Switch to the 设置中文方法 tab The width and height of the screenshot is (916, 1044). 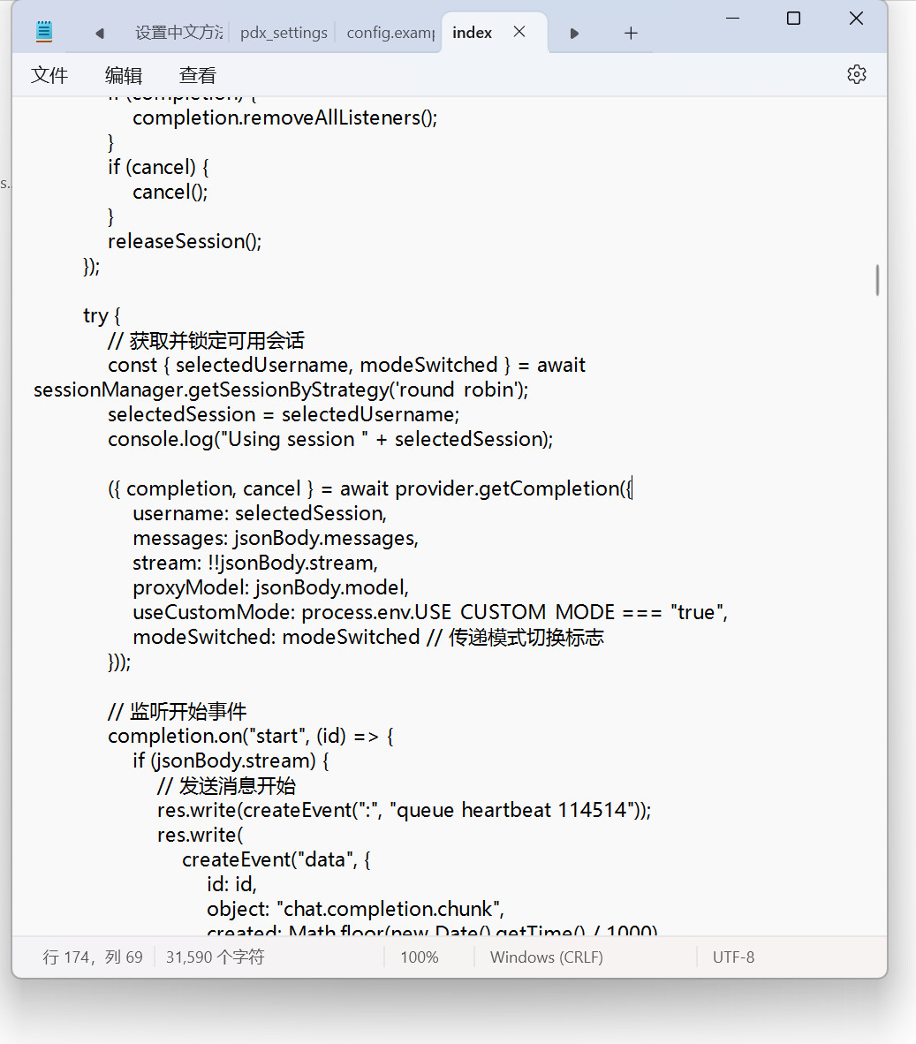click(x=178, y=33)
